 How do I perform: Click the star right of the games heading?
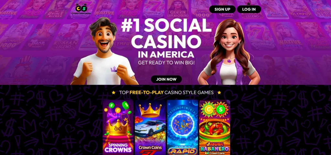tap(219, 92)
